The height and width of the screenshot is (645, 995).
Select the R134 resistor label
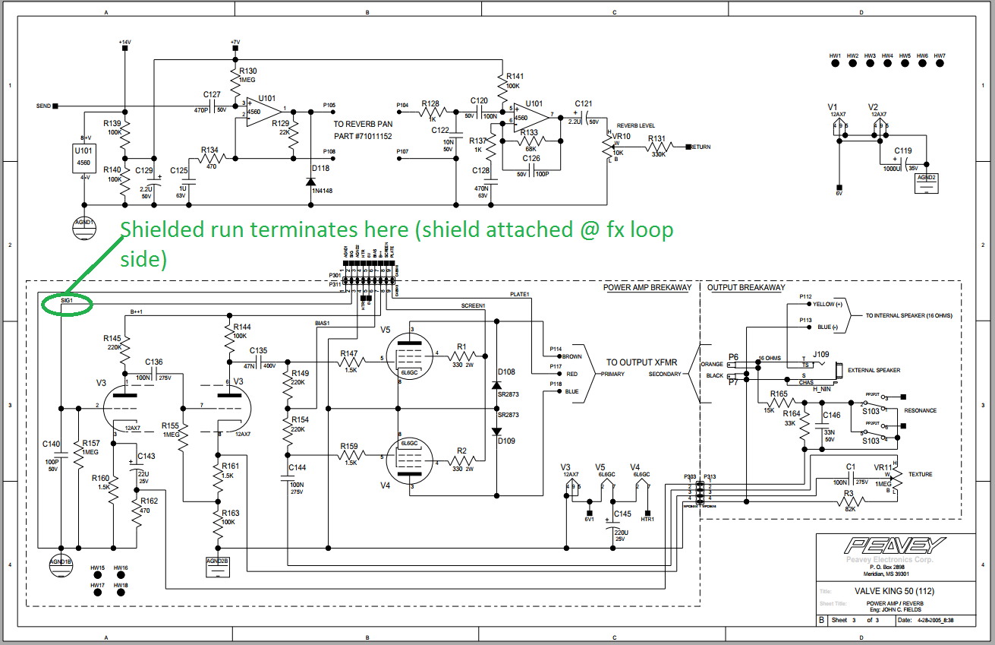(209, 150)
